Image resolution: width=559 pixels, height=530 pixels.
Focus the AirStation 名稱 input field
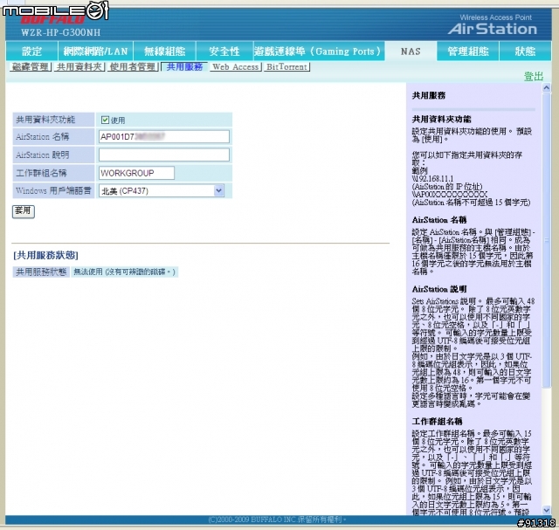[x=164, y=137]
